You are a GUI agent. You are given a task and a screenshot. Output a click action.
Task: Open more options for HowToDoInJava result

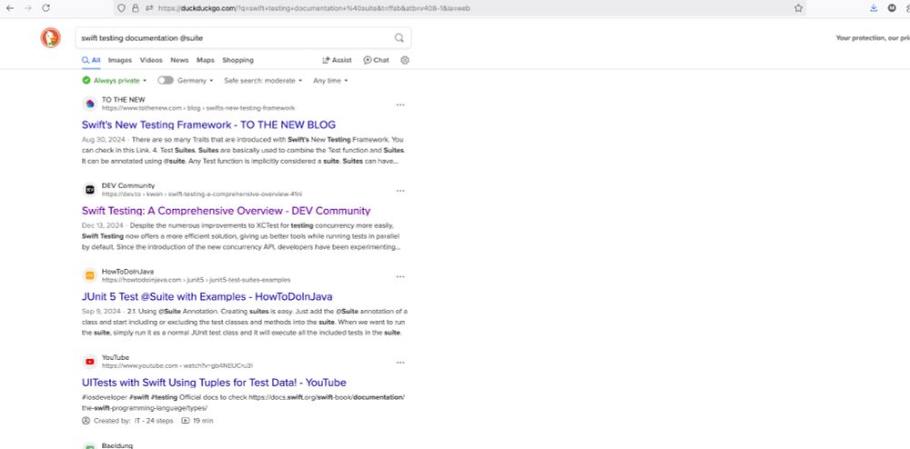400,277
